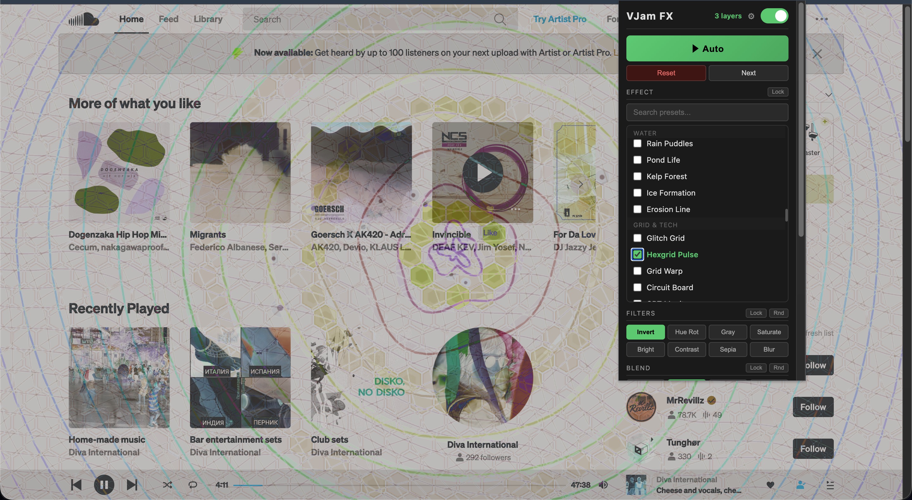Open the volume speaker control
Screen dimensions: 912x500
(x=603, y=485)
